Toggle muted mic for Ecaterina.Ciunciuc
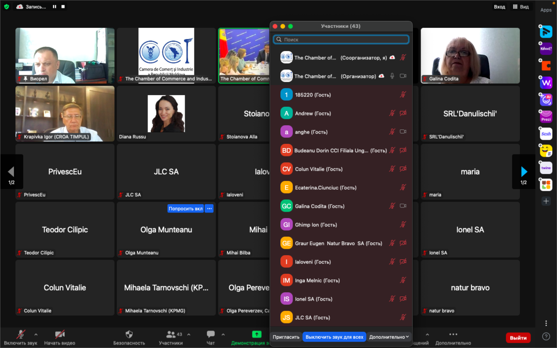Viewport: 557px width, 348px height. coord(403,187)
